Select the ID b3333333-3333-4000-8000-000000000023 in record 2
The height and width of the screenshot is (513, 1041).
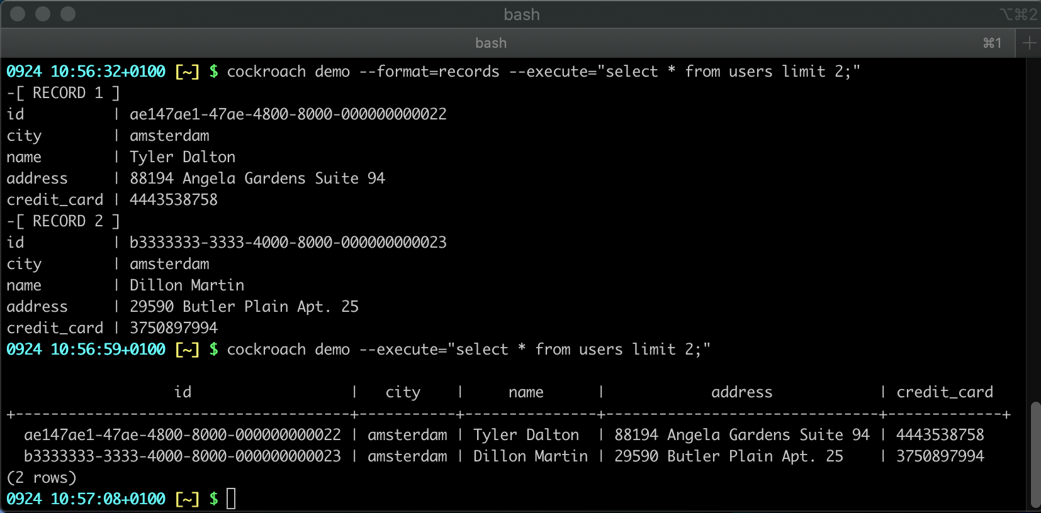[288, 243]
